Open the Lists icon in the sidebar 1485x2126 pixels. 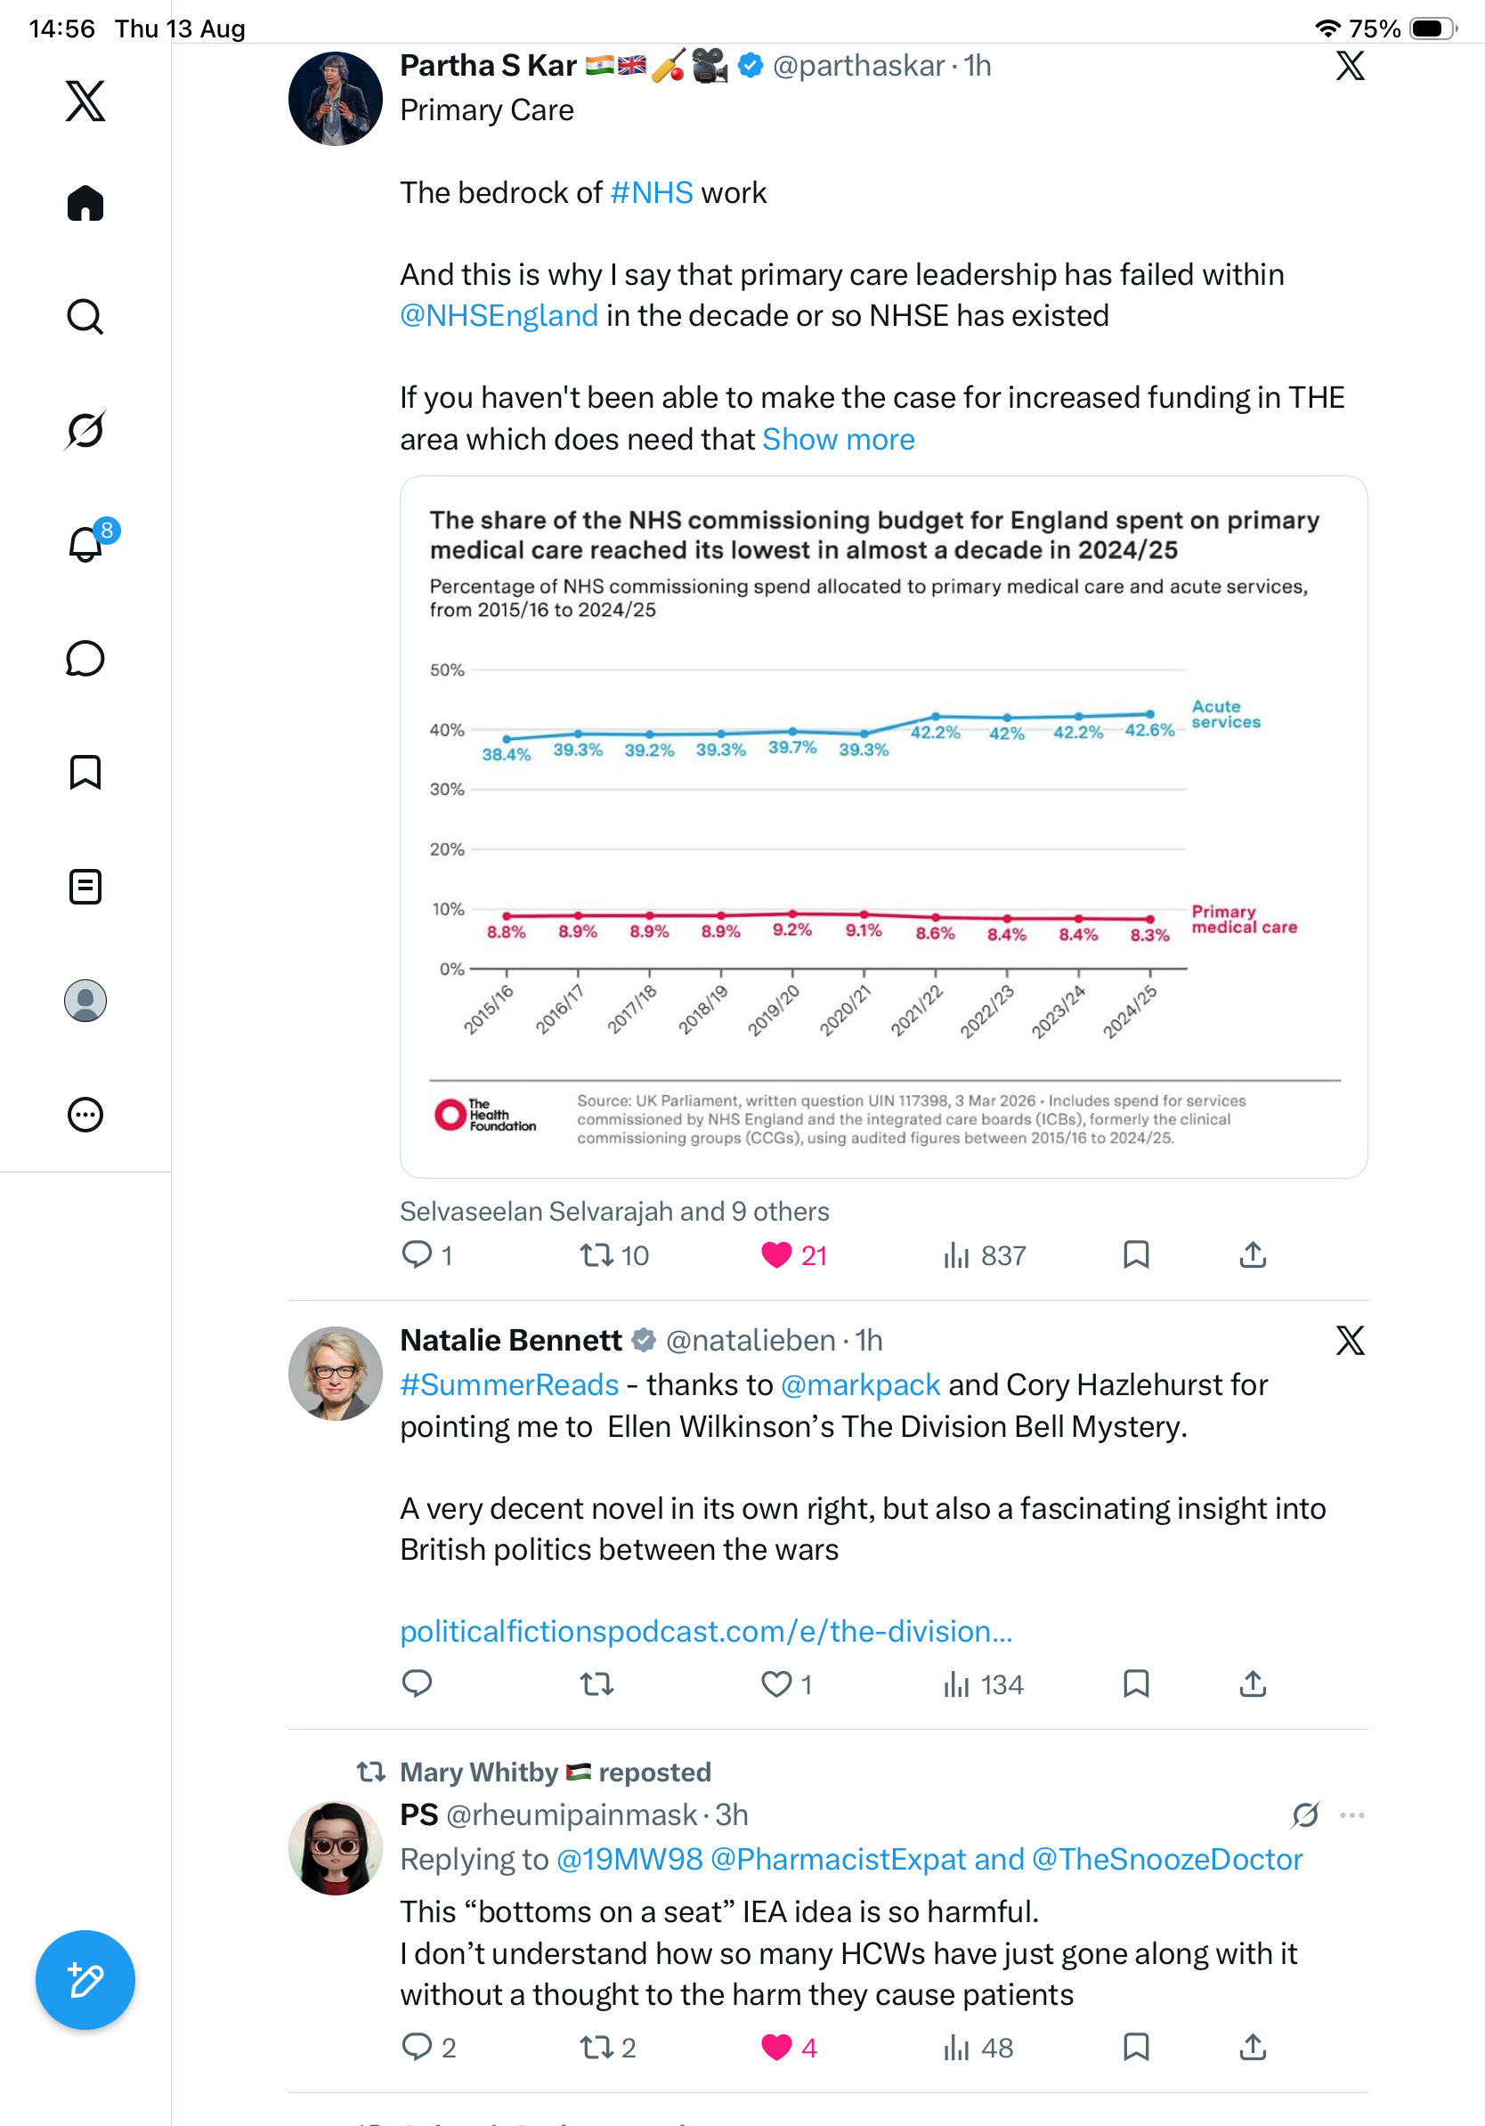(85, 886)
